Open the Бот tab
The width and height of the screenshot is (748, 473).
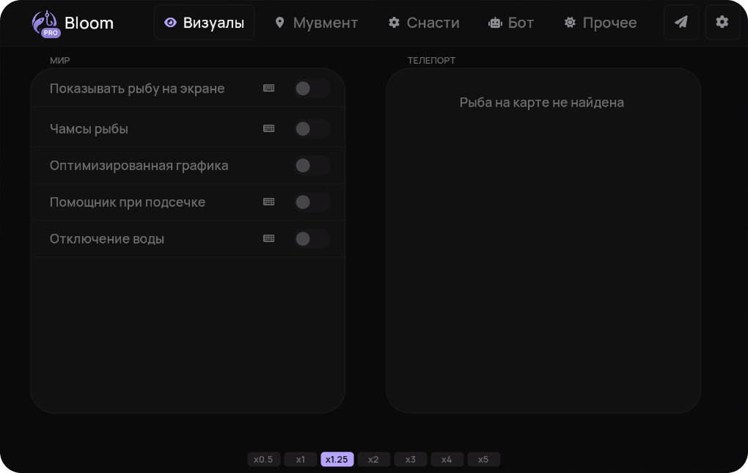(511, 23)
